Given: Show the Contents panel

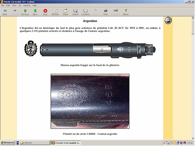Looking at the screenshot, I should [x=85, y=12].
